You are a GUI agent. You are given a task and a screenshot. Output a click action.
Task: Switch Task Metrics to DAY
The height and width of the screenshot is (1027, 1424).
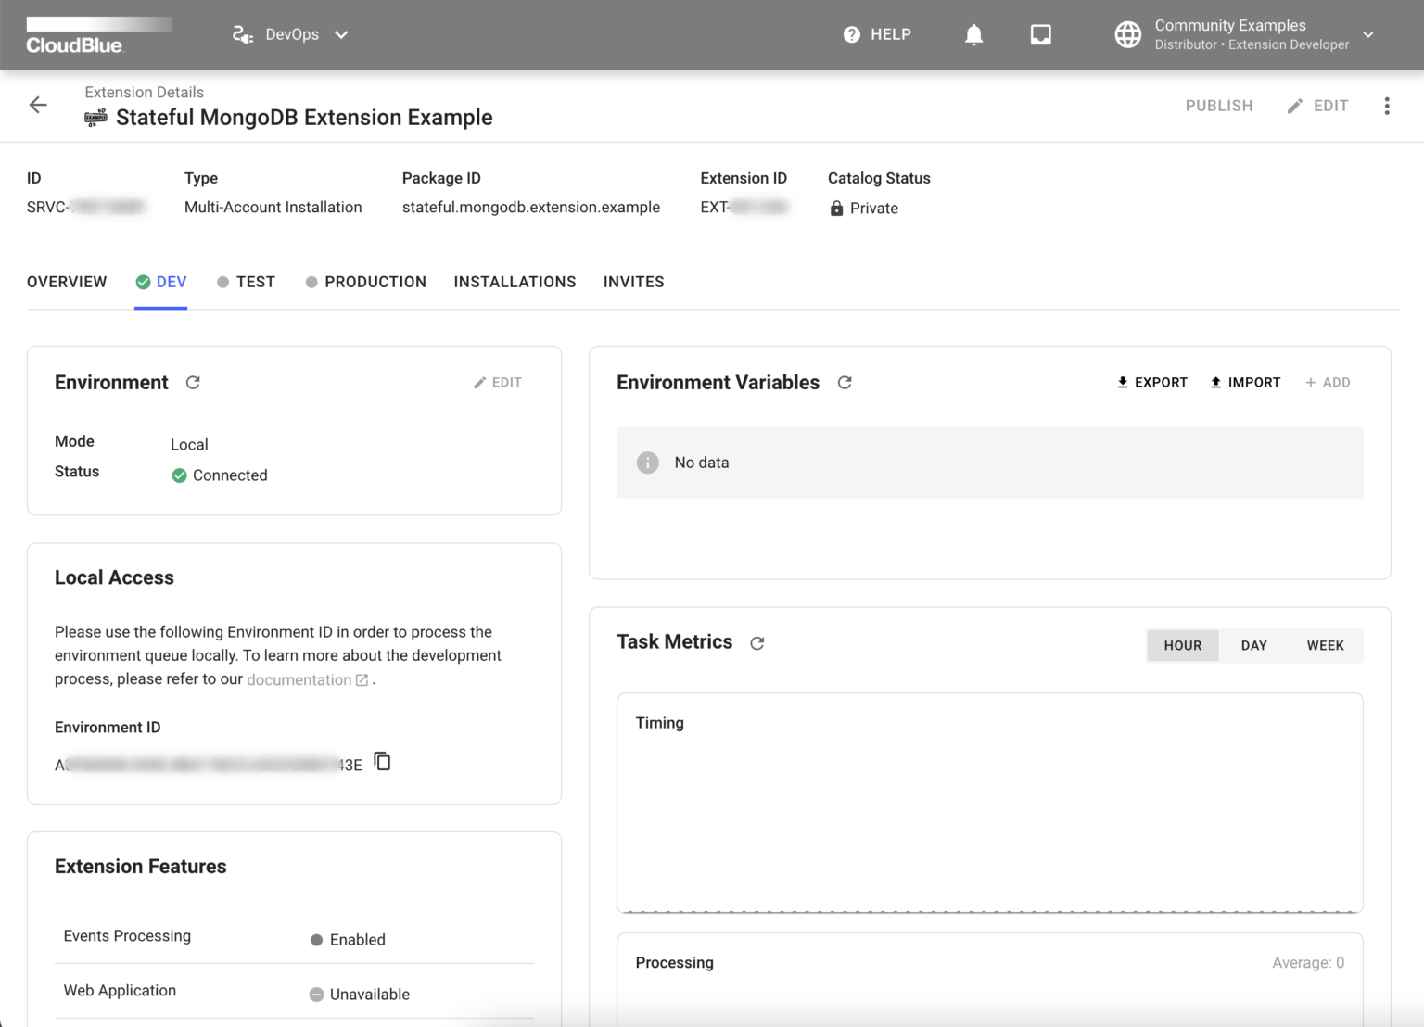point(1253,646)
